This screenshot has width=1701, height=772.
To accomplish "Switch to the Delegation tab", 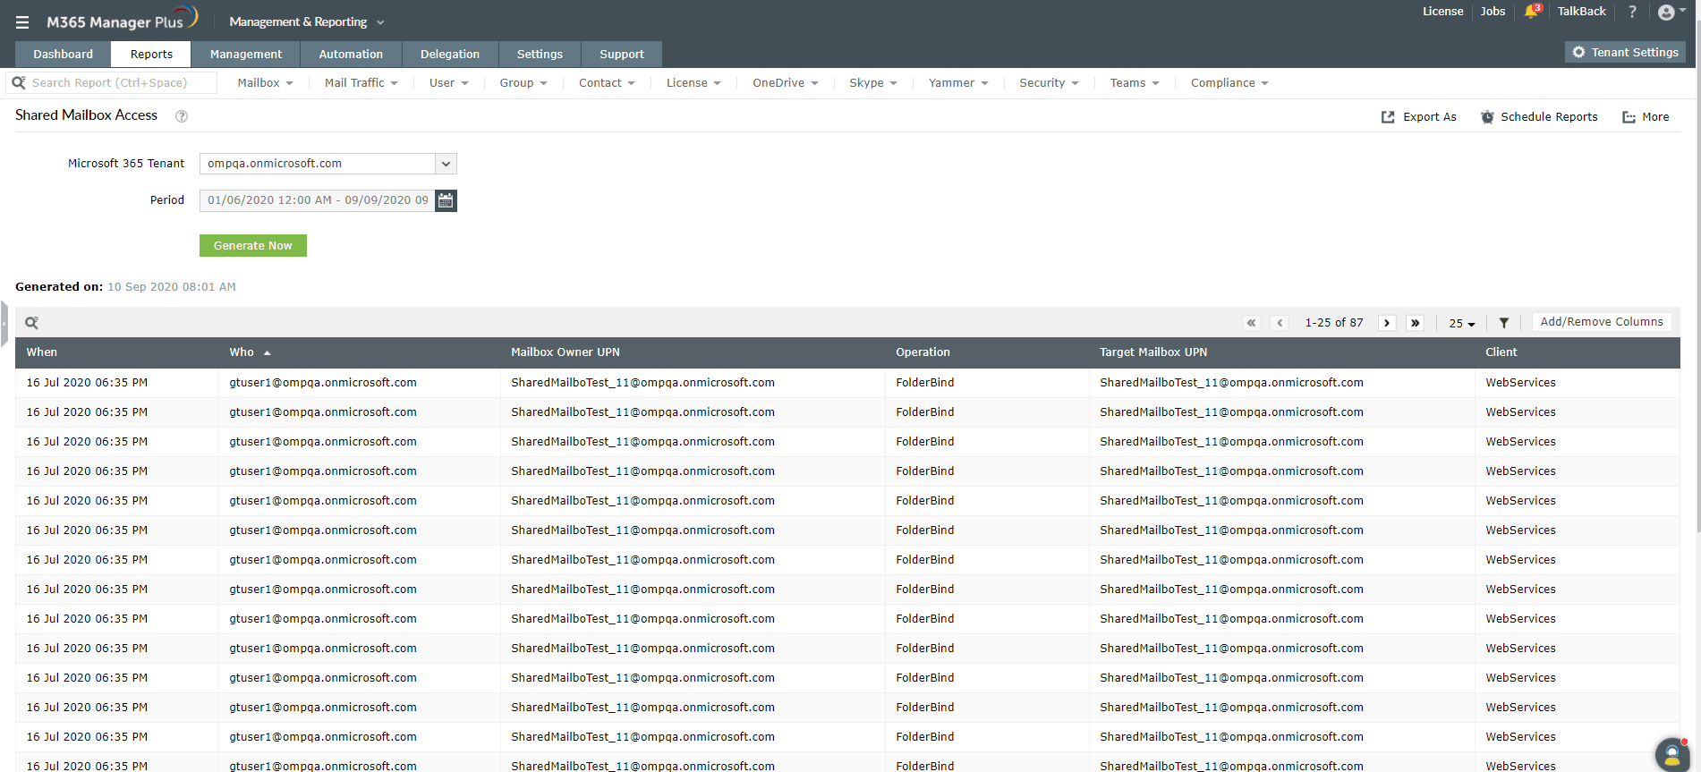I will [450, 55].
